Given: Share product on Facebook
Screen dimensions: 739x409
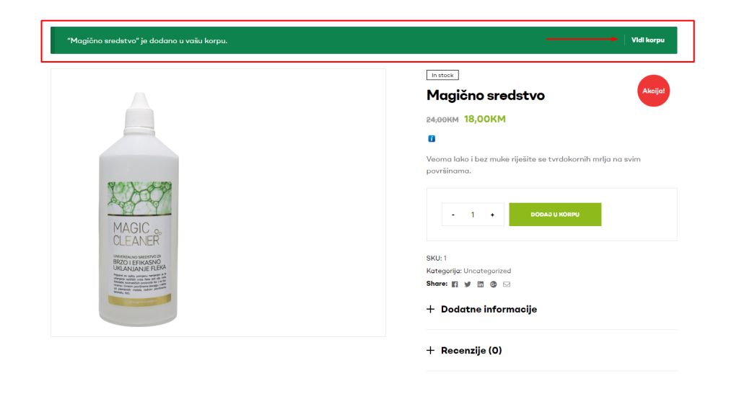Looking at the screenshot, I should (455, 284).
